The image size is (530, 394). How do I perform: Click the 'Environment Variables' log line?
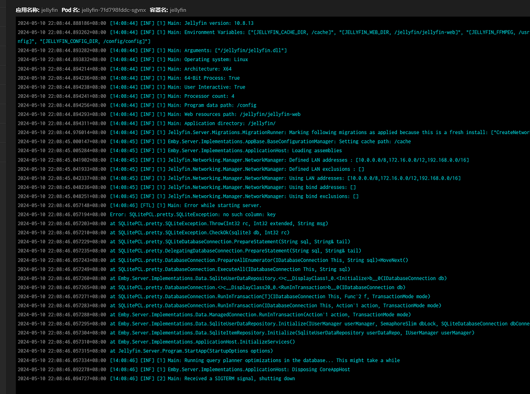pos(274,33)
